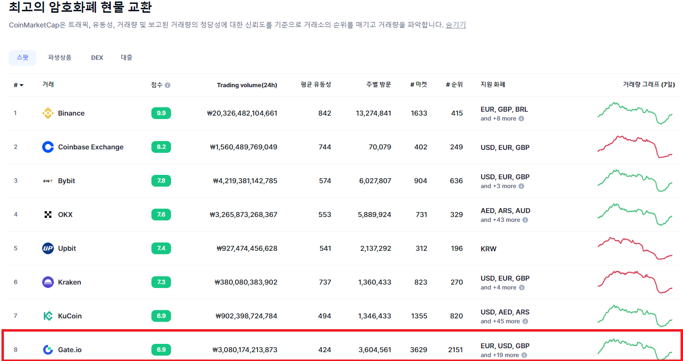Click info icon beside Bybit +3 more

click(521, 186)
